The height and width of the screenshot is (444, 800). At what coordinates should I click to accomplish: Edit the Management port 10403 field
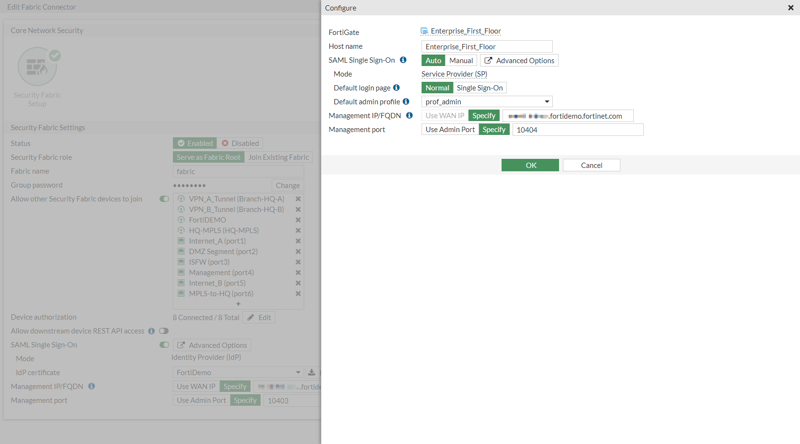(x=292, y=400)
